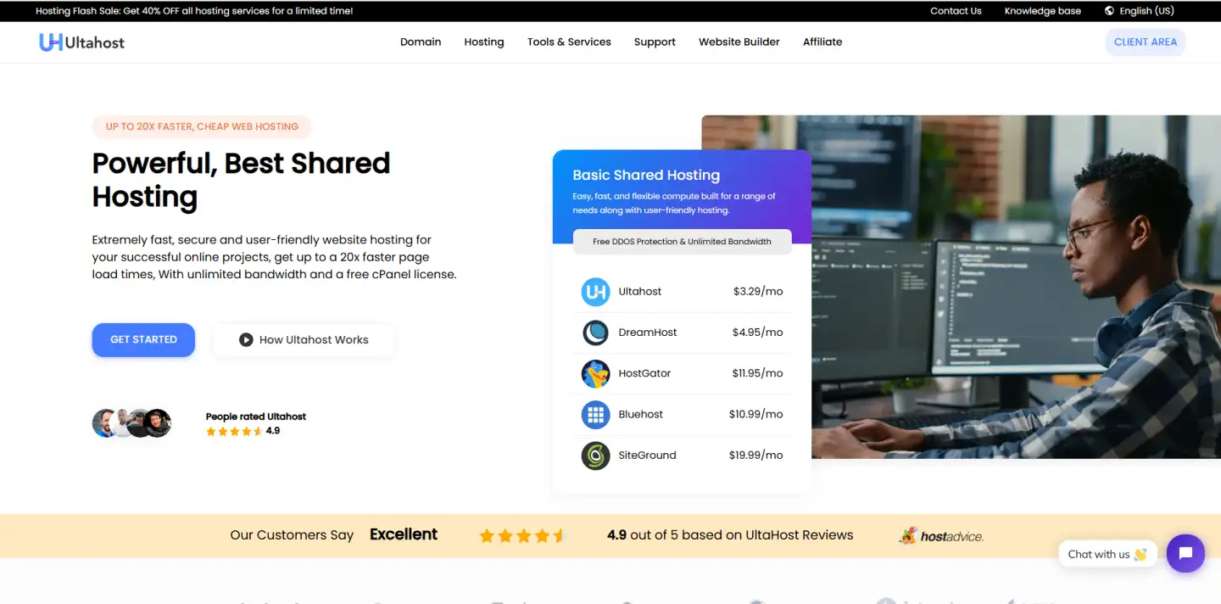Screen dimensions: 1221x604
Task: Click the developer photo hero image
Action: click(1015, 287)
